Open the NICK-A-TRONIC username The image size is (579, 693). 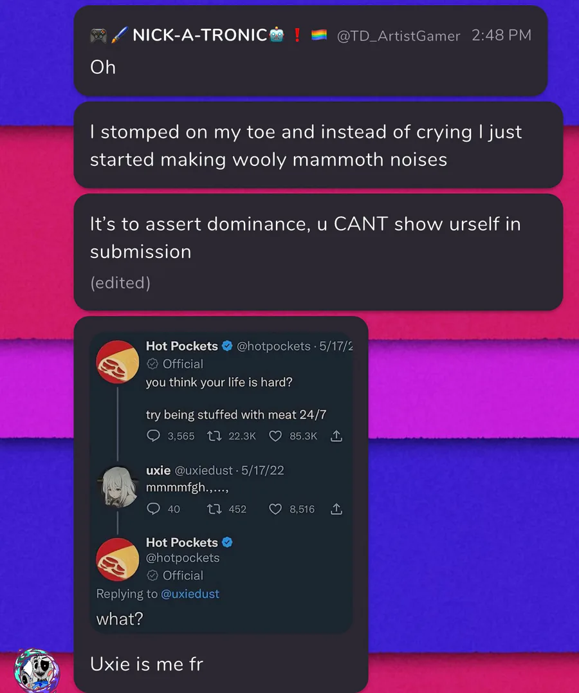click(199, 35)
